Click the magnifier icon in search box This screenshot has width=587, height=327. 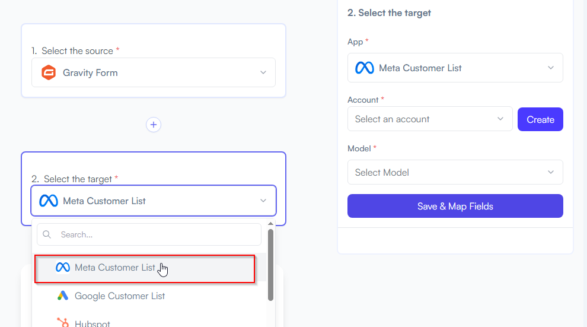tap(47, 234)
